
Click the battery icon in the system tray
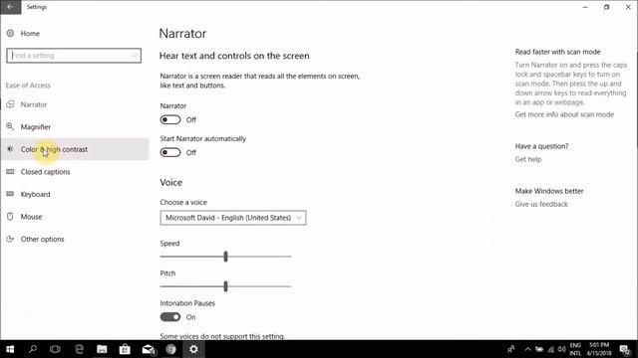tap(539, 349)
